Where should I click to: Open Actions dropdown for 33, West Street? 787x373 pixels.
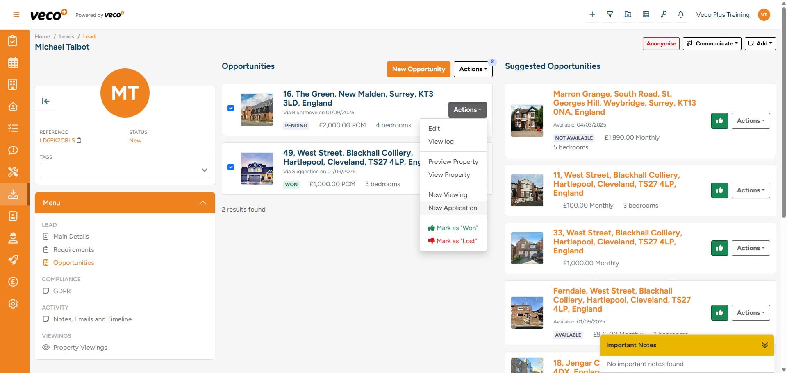click(x=751, y=248)
